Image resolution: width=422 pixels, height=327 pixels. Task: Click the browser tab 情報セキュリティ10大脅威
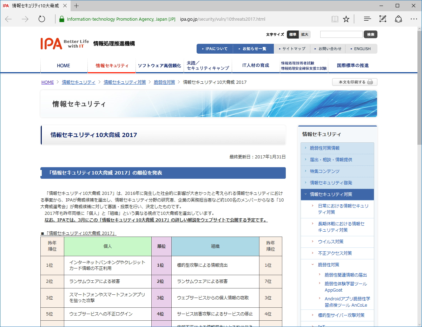point(35,6)
